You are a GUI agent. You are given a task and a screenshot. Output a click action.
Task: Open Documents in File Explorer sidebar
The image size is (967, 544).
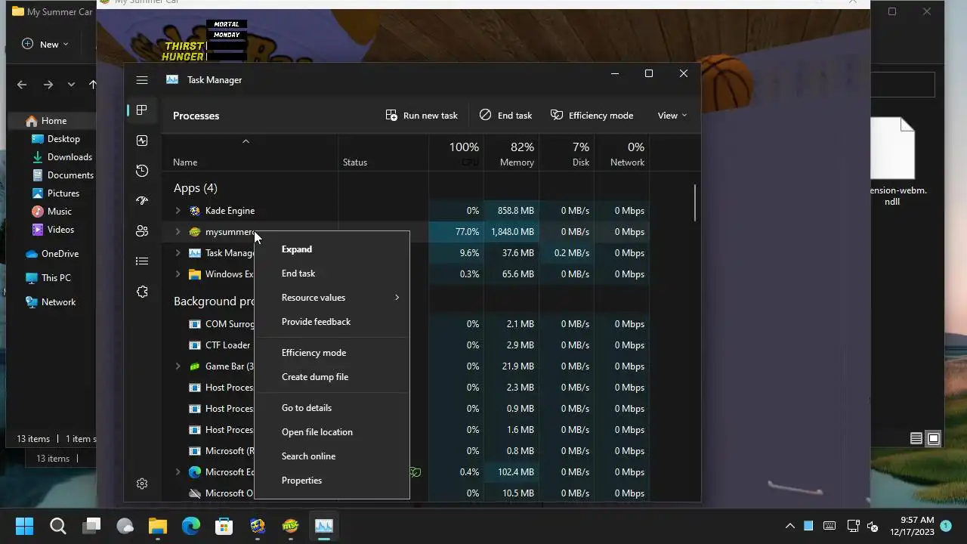[62, 175]
